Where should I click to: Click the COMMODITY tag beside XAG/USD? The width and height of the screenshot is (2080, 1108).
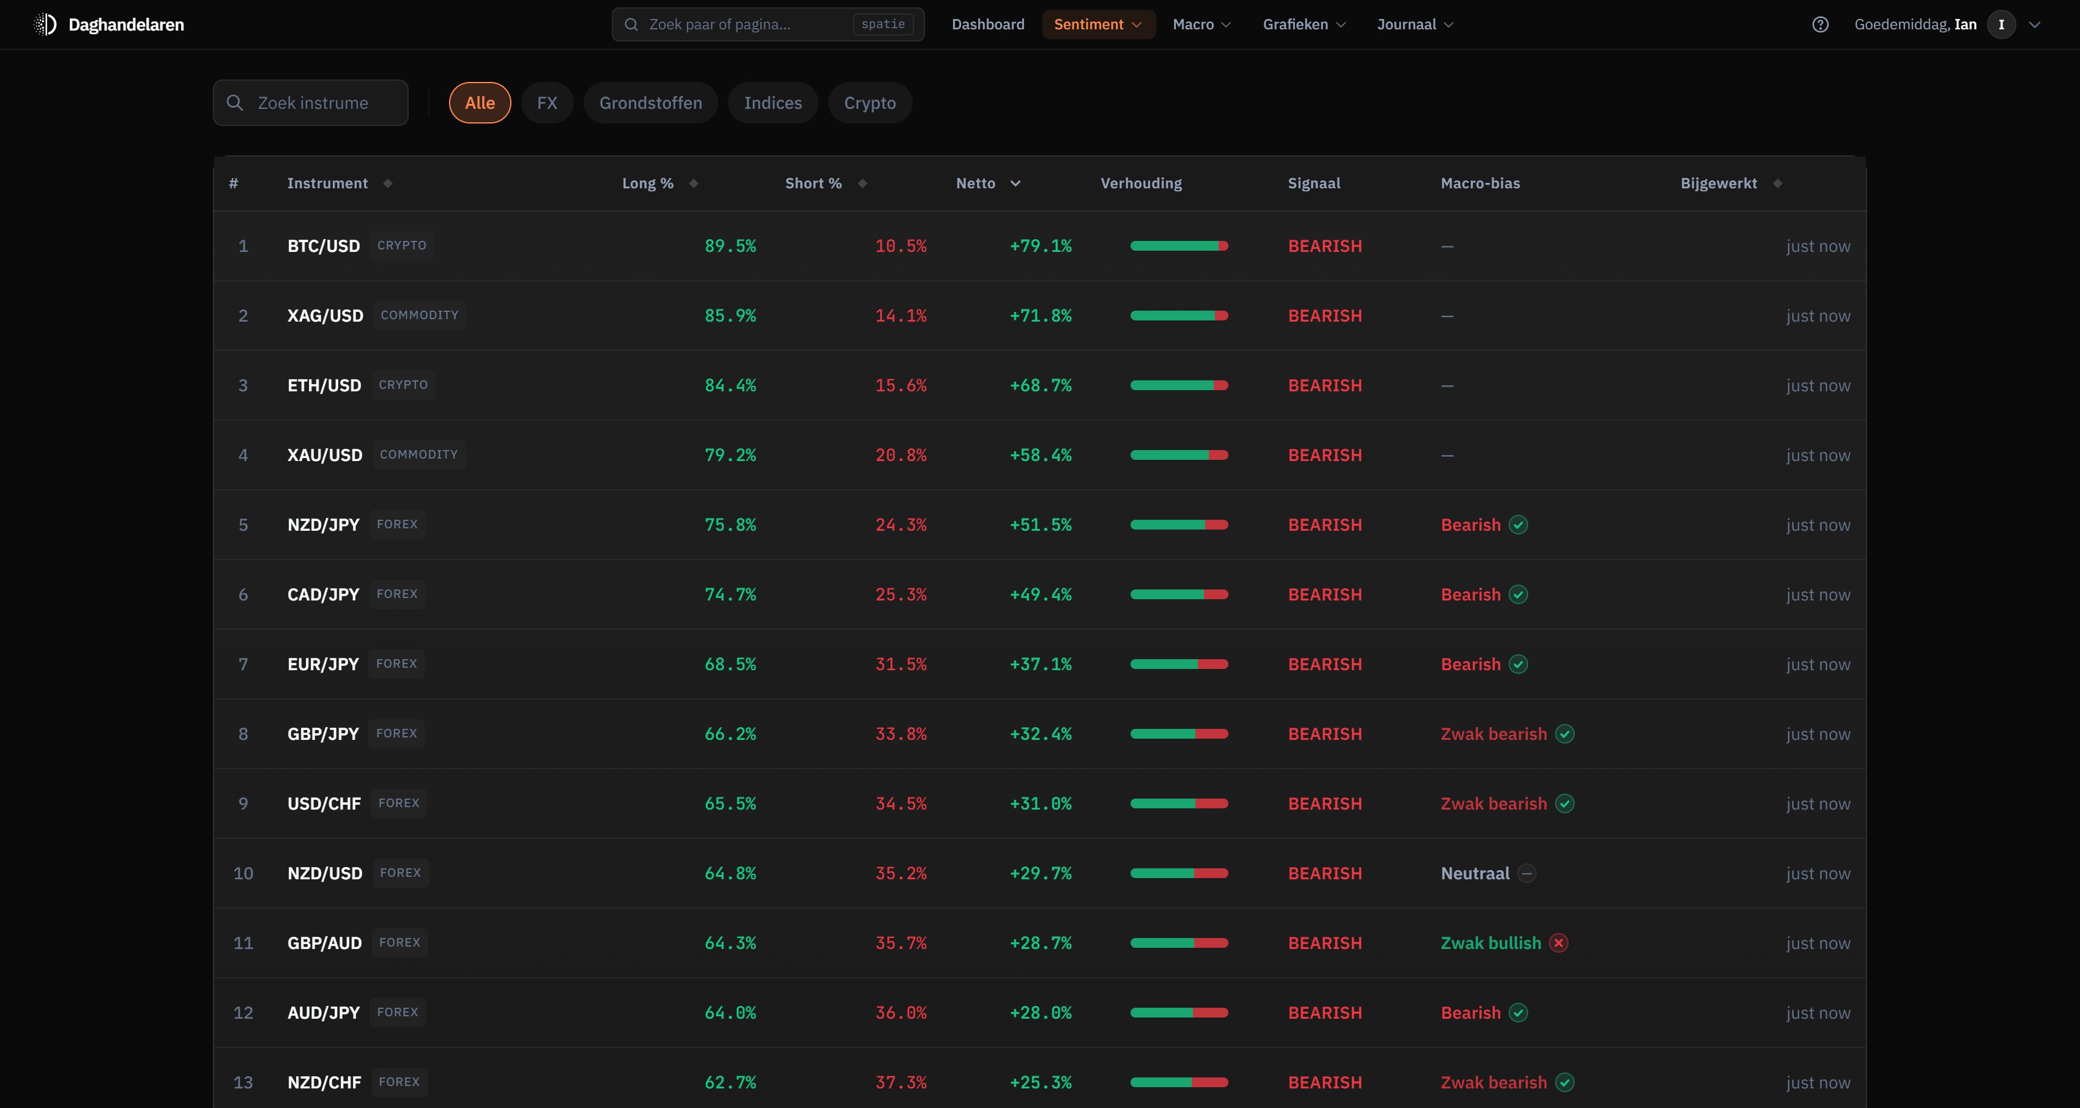point(419,315)
